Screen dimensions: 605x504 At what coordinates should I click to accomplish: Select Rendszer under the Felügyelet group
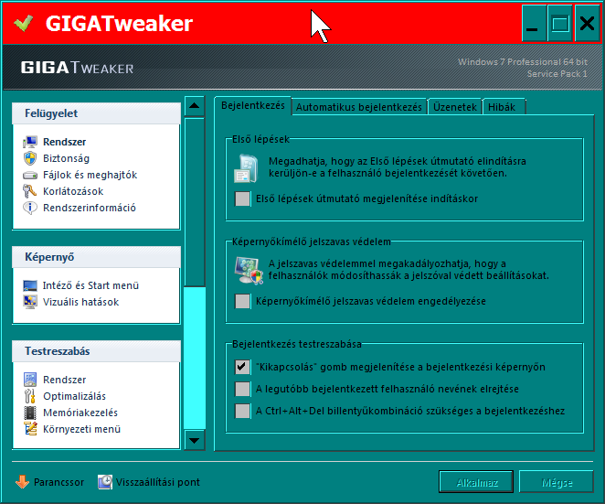[65, 142]
